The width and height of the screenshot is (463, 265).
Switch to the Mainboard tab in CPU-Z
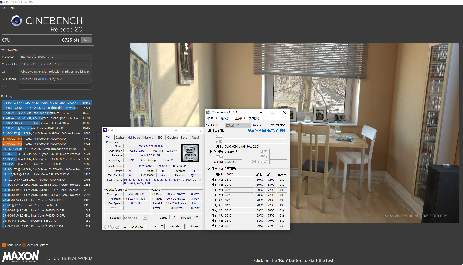pos(134,138)
